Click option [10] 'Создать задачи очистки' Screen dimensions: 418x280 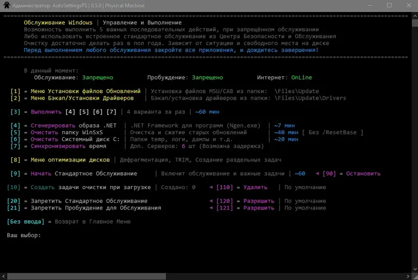tap(79, 188)
